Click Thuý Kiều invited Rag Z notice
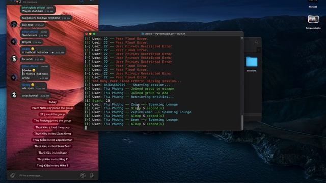 (x=52, y=159)
